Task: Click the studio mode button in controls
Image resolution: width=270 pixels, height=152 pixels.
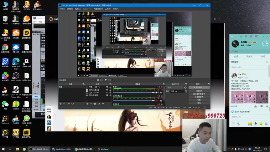Action: coord(199,97)
